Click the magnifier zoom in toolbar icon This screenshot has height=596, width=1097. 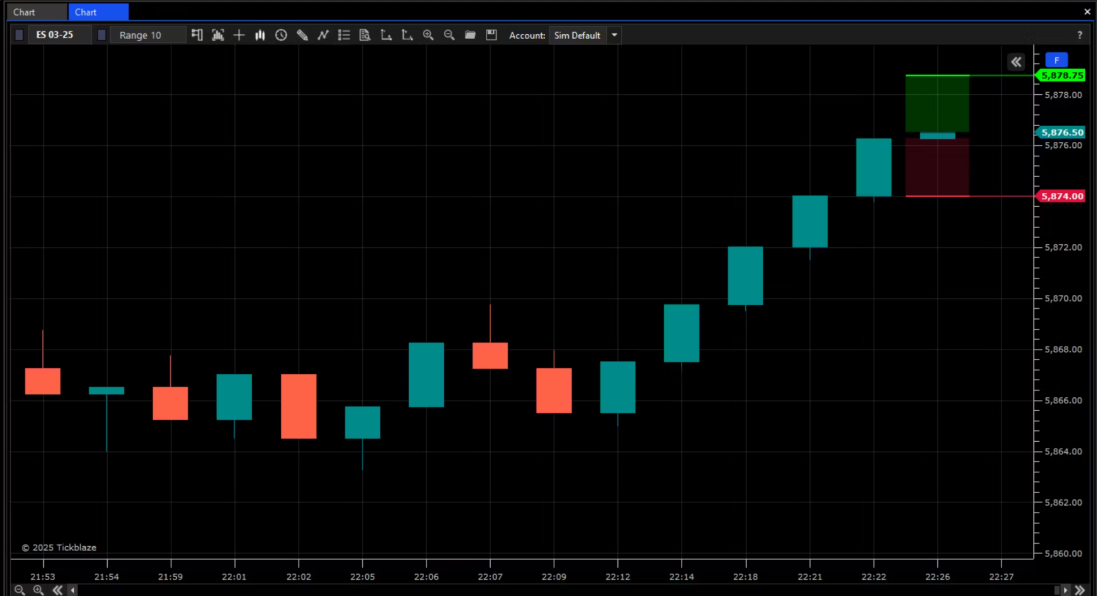pos(428,35)
